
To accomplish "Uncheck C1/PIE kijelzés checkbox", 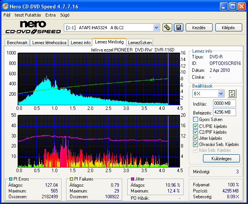I will click(x=195, y=126).
